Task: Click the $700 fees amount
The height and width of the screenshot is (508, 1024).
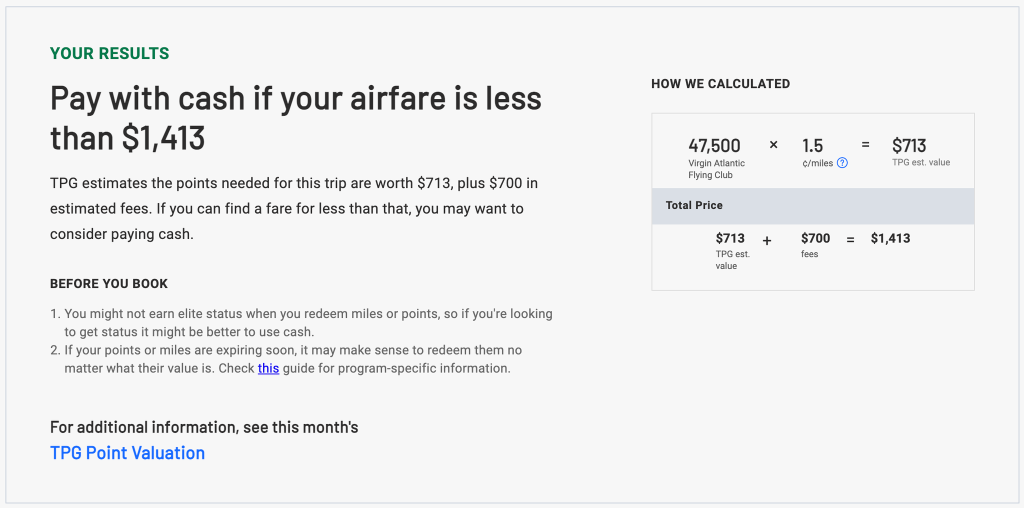Action: [x=815, y=238]
